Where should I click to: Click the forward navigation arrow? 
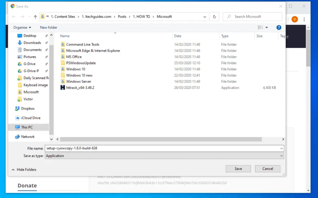coord(22,17)
